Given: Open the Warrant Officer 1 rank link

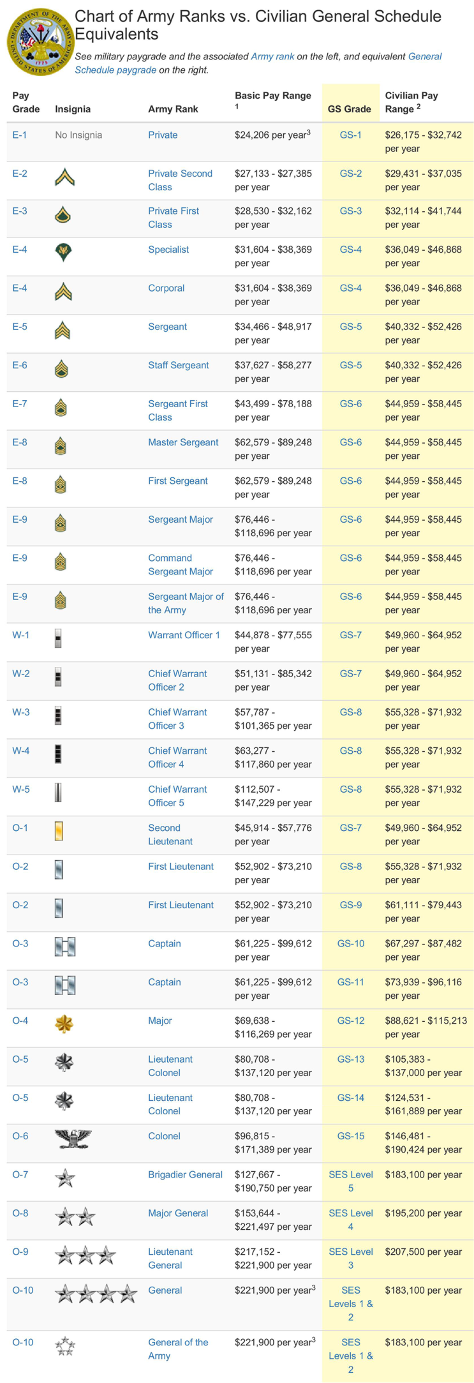Looking at the screenshot, I should point(184,635).
